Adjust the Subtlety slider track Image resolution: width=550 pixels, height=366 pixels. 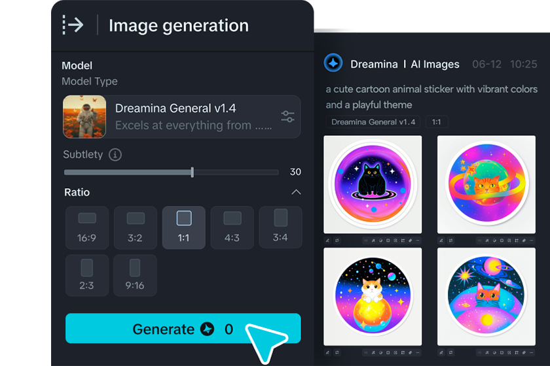(x=171, y=172)
